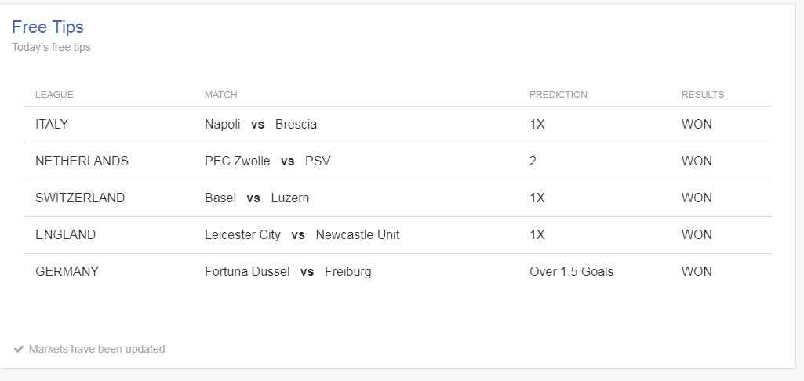Viewport: 804px width, 381px height.
Task: Click the NETHERLANDS league cell
Action: [82, 161]
